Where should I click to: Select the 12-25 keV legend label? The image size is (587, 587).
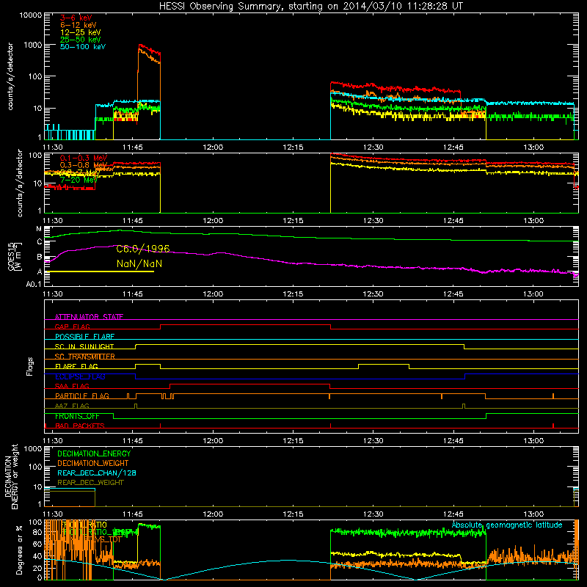(x=80, y=32)
